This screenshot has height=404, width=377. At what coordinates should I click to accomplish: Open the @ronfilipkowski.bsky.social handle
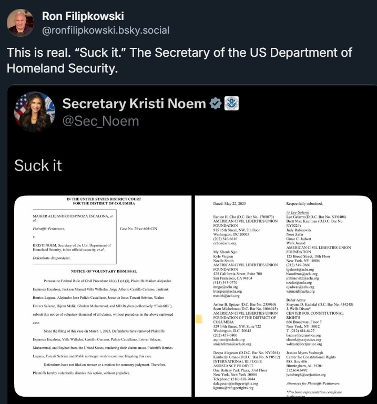click(x=106, y=30)
